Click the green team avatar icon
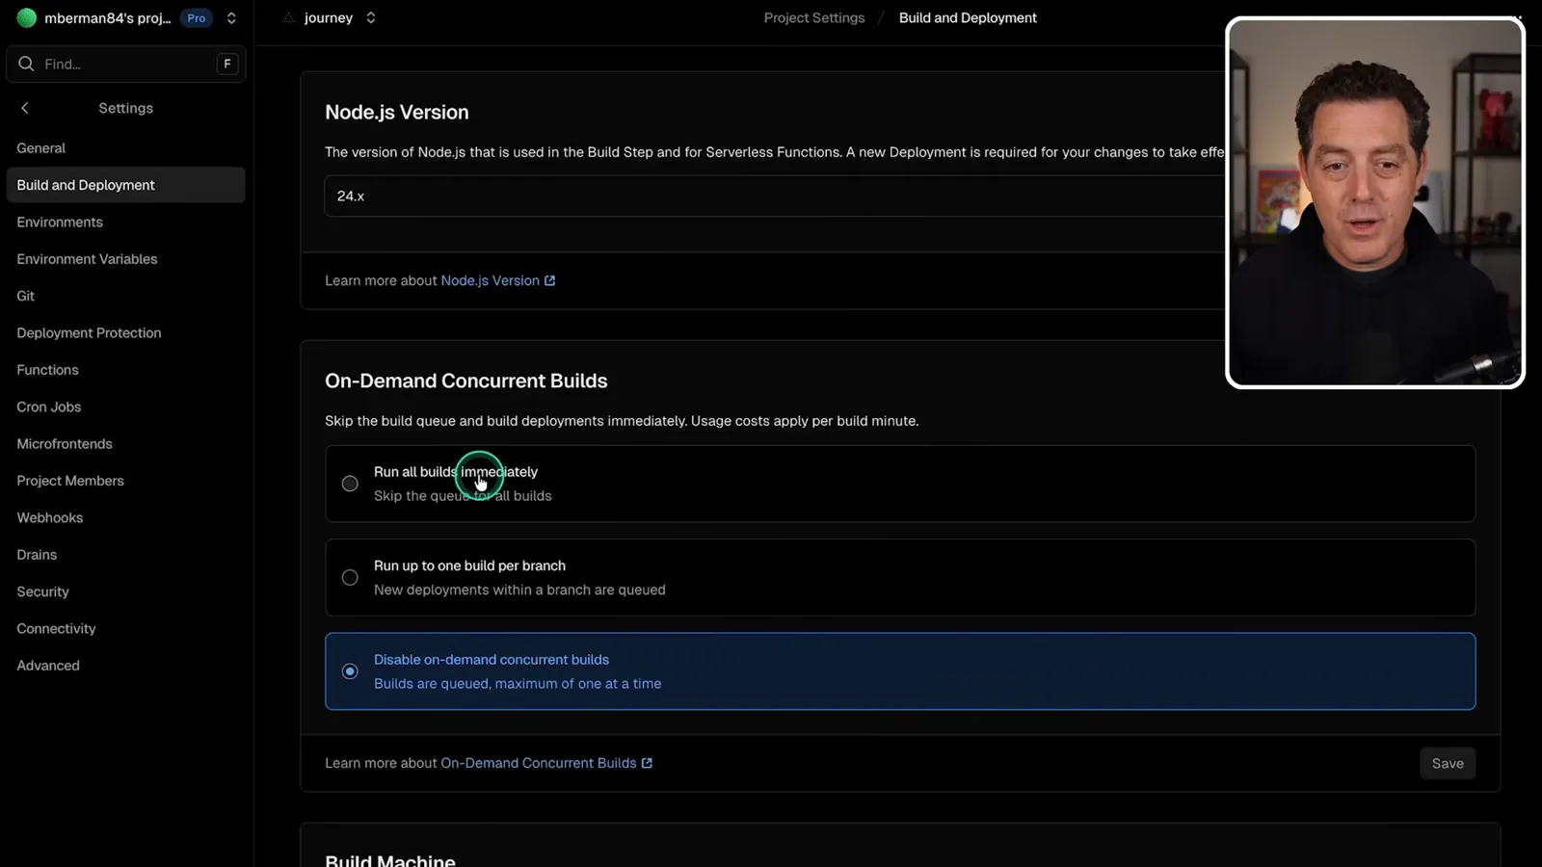The image size is (1542, 867). [27, 17]
